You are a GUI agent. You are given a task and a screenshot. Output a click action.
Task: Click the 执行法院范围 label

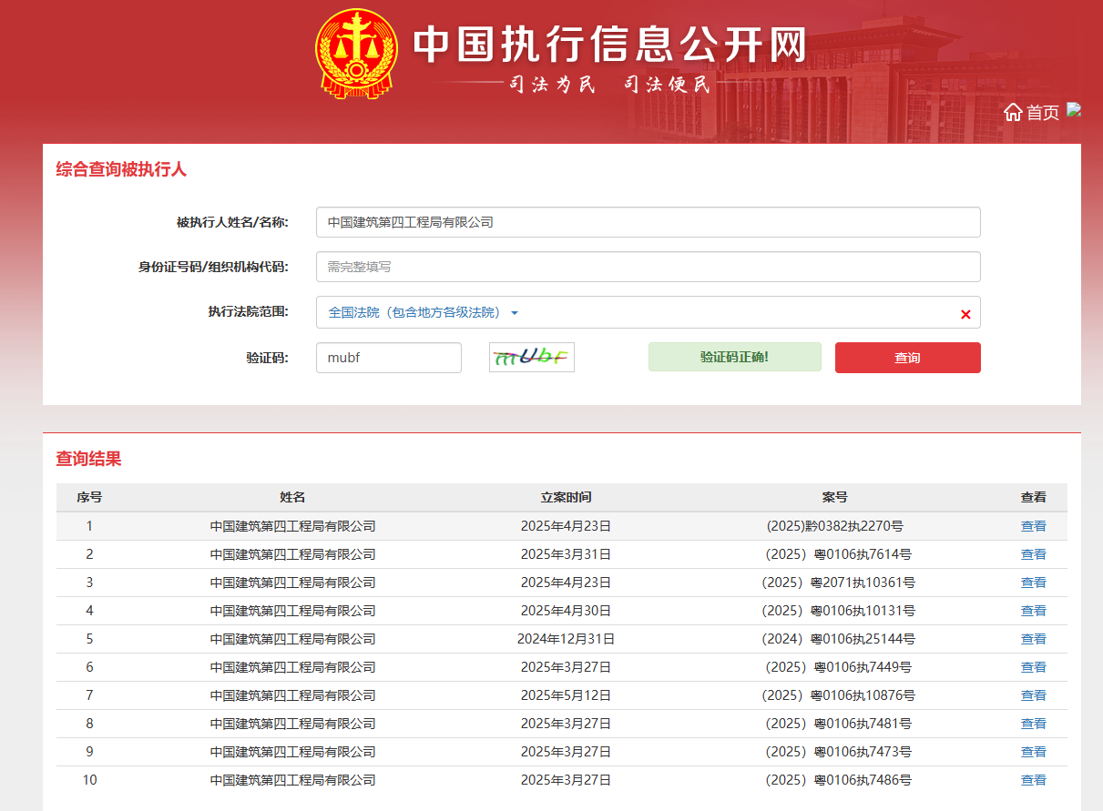(x=248, y=312)
